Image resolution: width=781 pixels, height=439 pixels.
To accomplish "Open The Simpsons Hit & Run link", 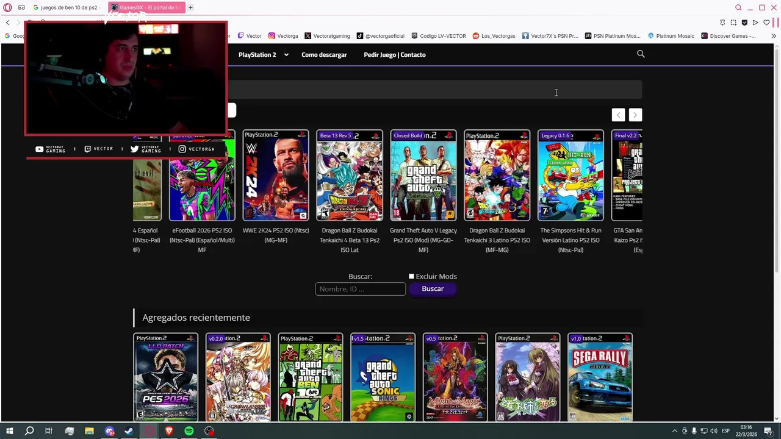I will click(x=570, y=240).
